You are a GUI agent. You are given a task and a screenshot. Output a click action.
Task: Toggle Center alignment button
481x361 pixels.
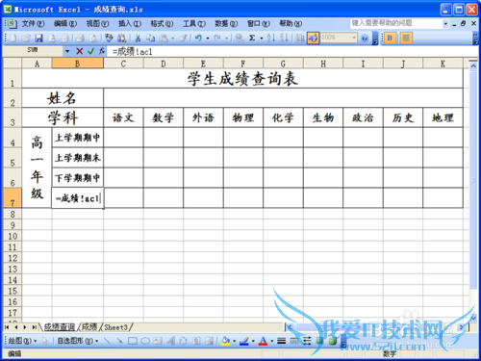coord(406,39)
